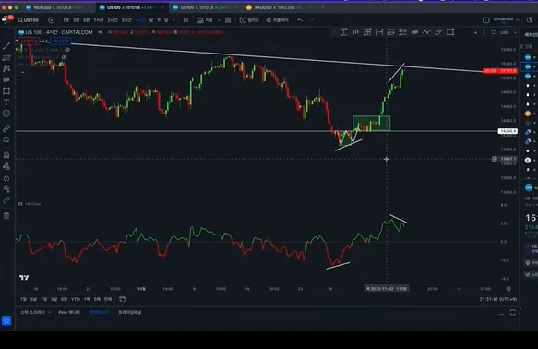This screenshot has width=538, height=349.
Task: Select the 3-hour timeframe
Action: [x=126, y=20]
